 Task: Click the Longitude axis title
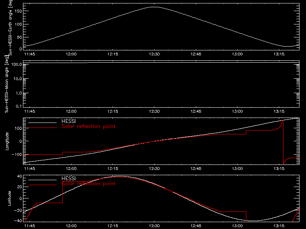(7, 141)
